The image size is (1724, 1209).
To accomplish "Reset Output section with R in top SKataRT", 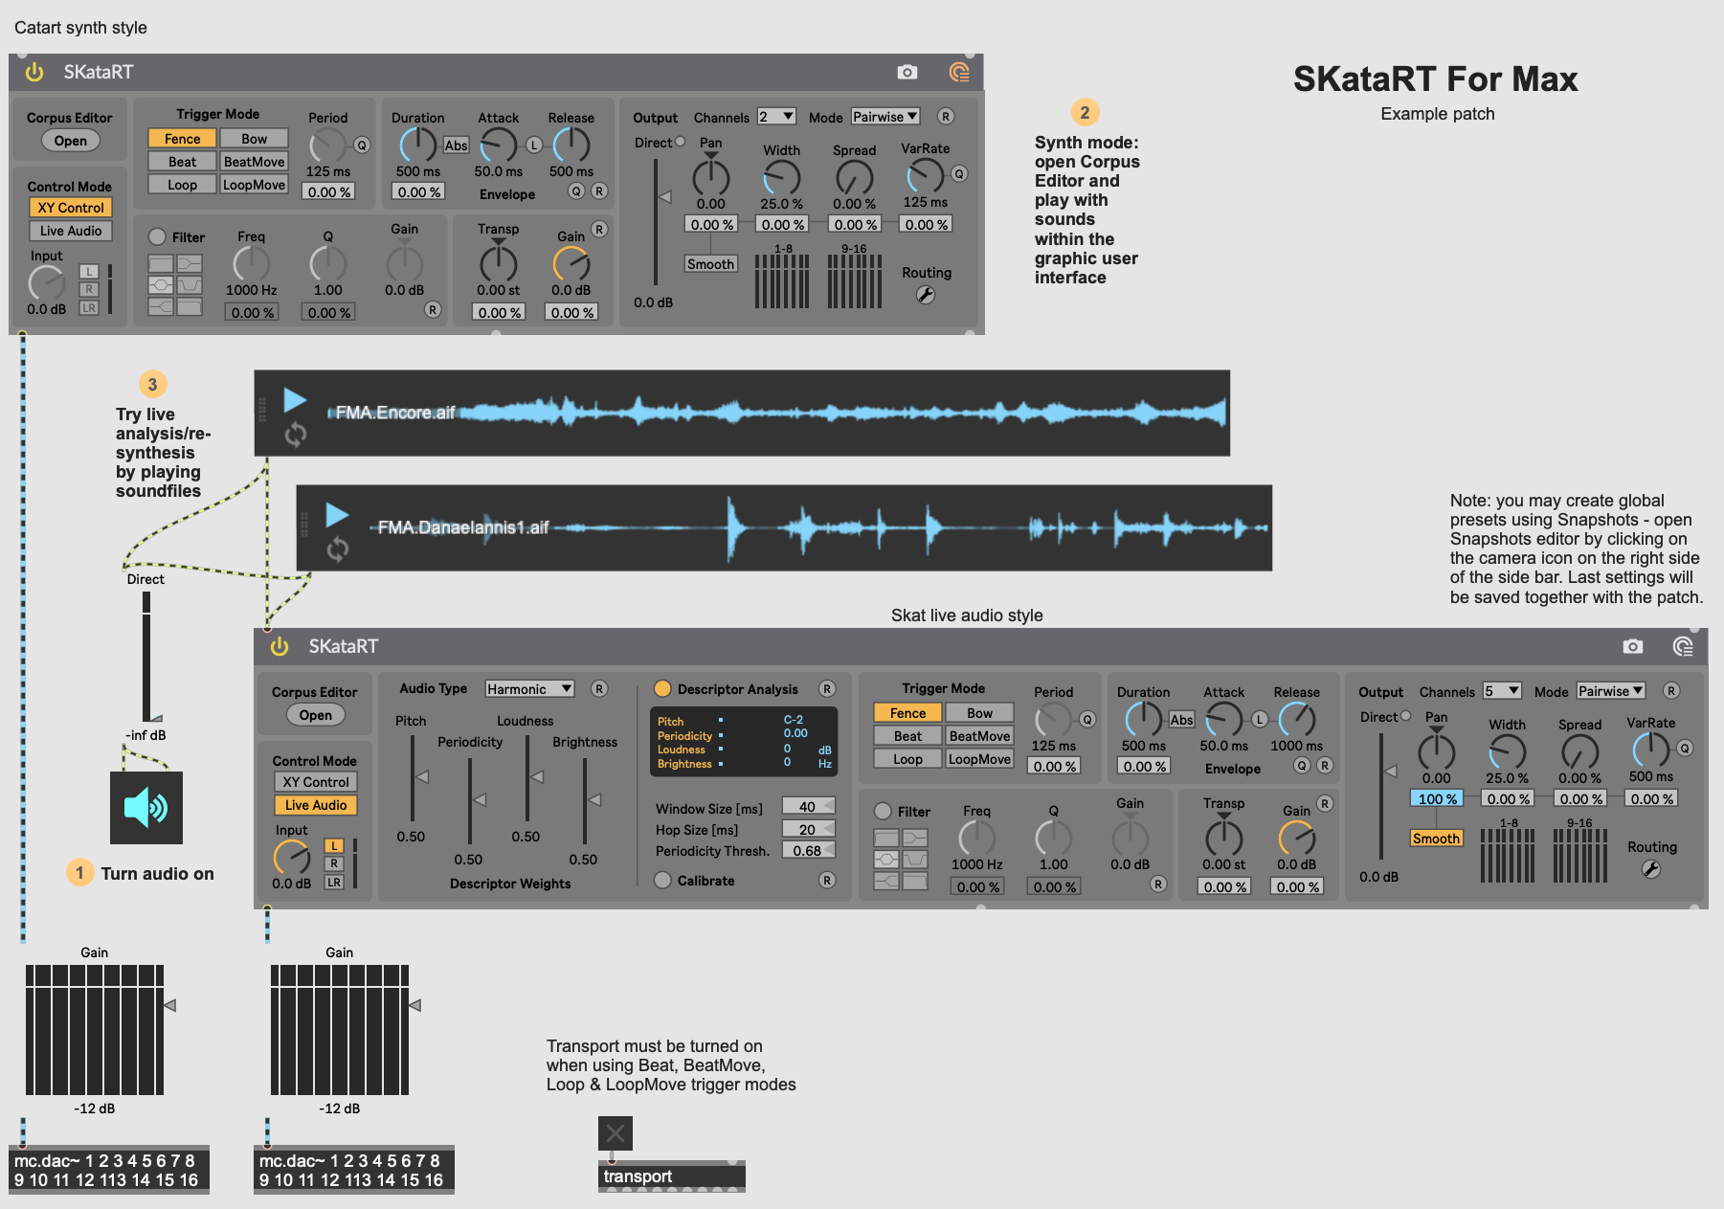I will [x=946, y=116].
